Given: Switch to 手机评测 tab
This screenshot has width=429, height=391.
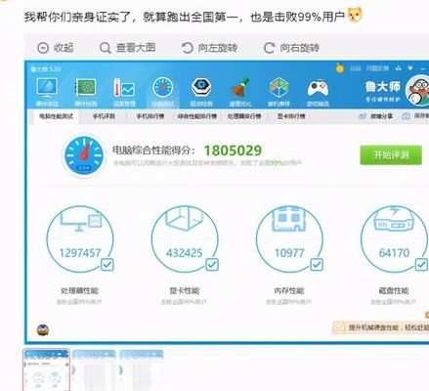Looking at the screenshot, I should (x=104, y=116).
